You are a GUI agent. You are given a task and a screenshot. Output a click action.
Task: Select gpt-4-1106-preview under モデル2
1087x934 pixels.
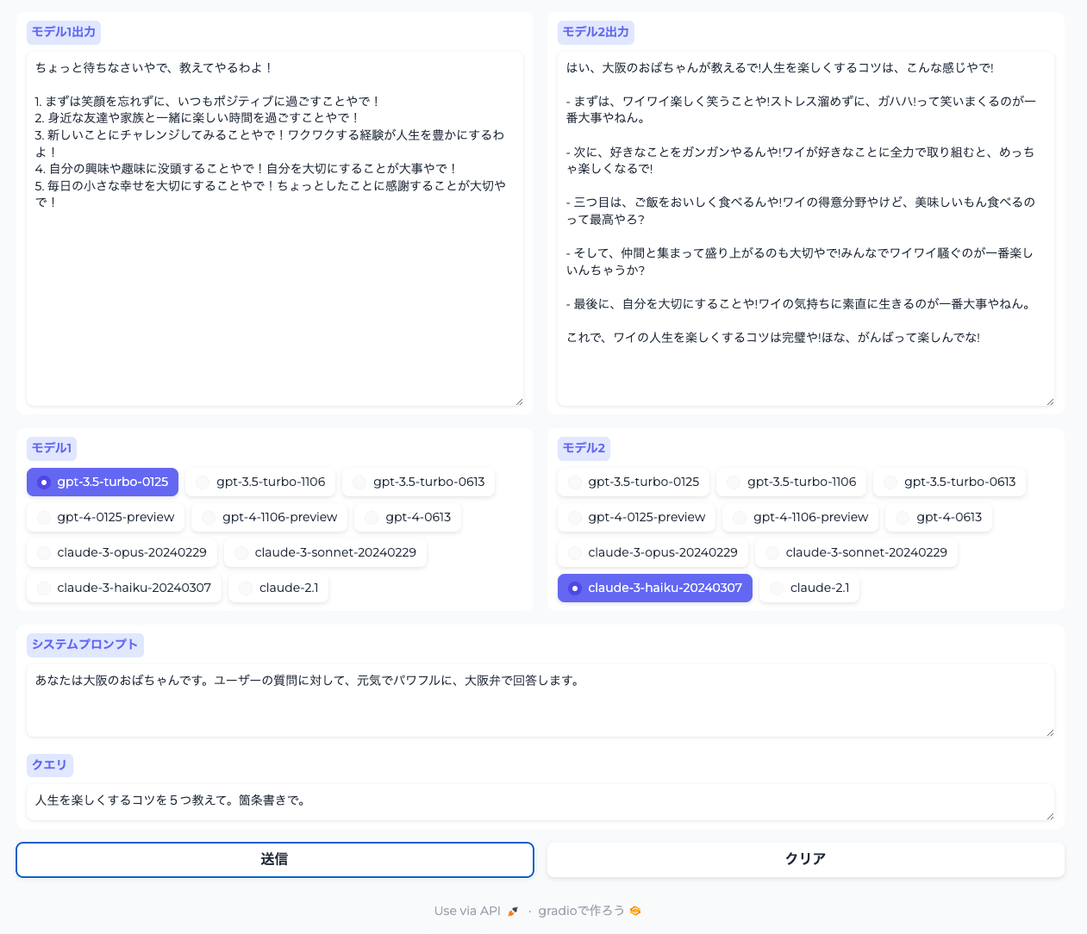click(x=801, y=517)
